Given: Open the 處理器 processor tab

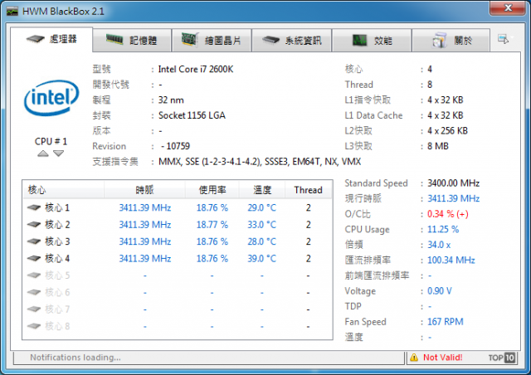Looking at the screenshot, I should [51, 39].
